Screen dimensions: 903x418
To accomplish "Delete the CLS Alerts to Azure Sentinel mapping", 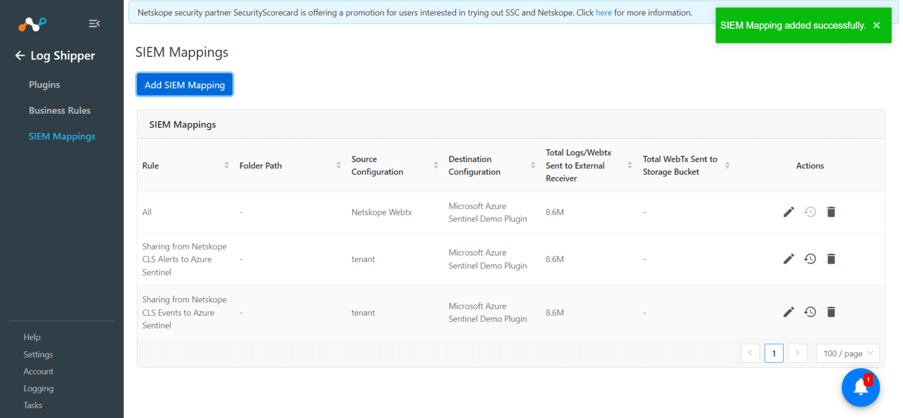I will [x=831, y=258].
